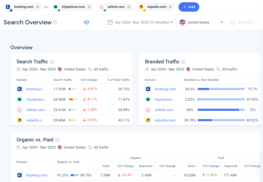Click the 43.11% expedia total traffic value

[x=124, y=120]
